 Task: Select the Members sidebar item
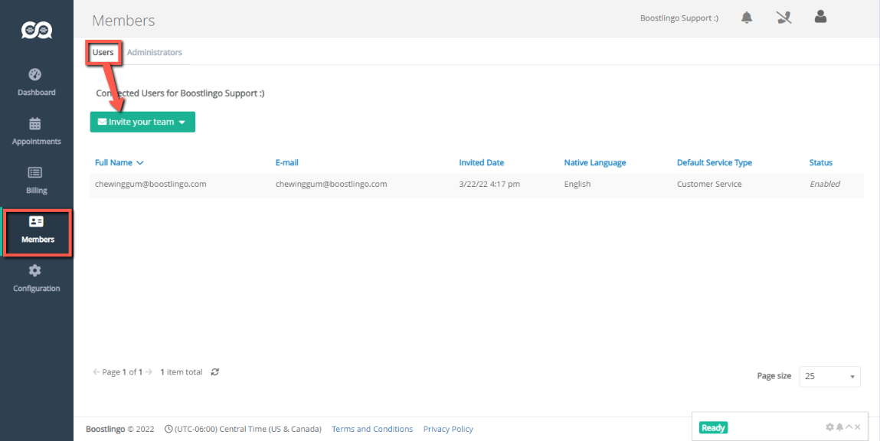pyautogui.click(x=38, y=230)
